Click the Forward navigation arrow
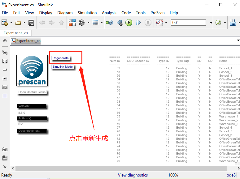 tap(52, 23)
